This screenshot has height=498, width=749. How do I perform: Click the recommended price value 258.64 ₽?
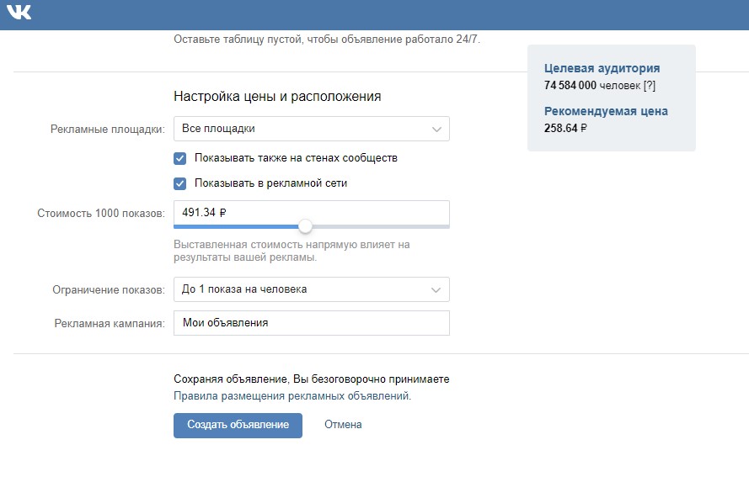(x=566, y=129)
